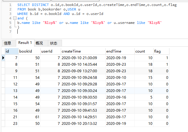Select endTime 2020-09-10 in row id 11
188x132 pixels.
(x=120, y=78)
